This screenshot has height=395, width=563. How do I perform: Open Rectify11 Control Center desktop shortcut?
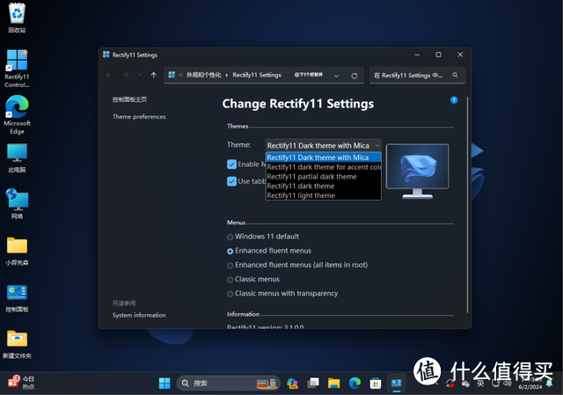click(17, 69)
